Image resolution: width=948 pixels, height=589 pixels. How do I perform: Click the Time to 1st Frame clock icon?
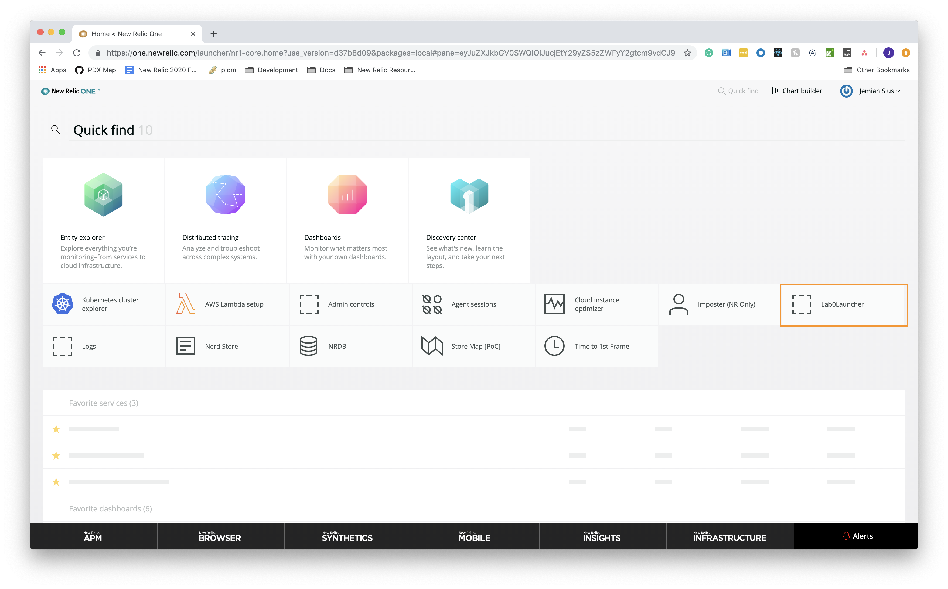(554, 346)
